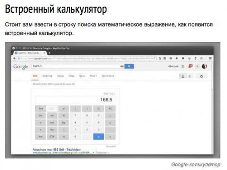Click calculator digit 5
Viewport: 227px width, 170px height.
(87, 123)
